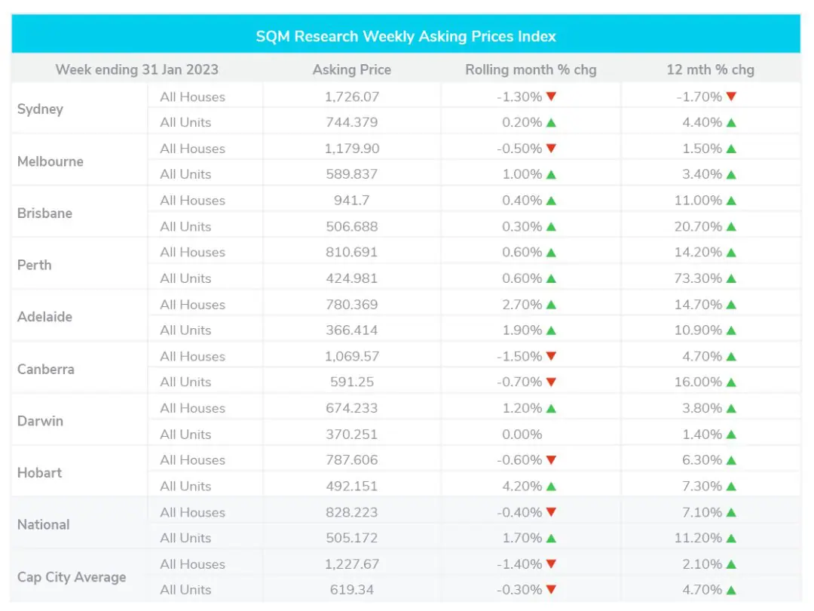Click Sydney houses asking price 1,726.07

(x=352, y=97)
